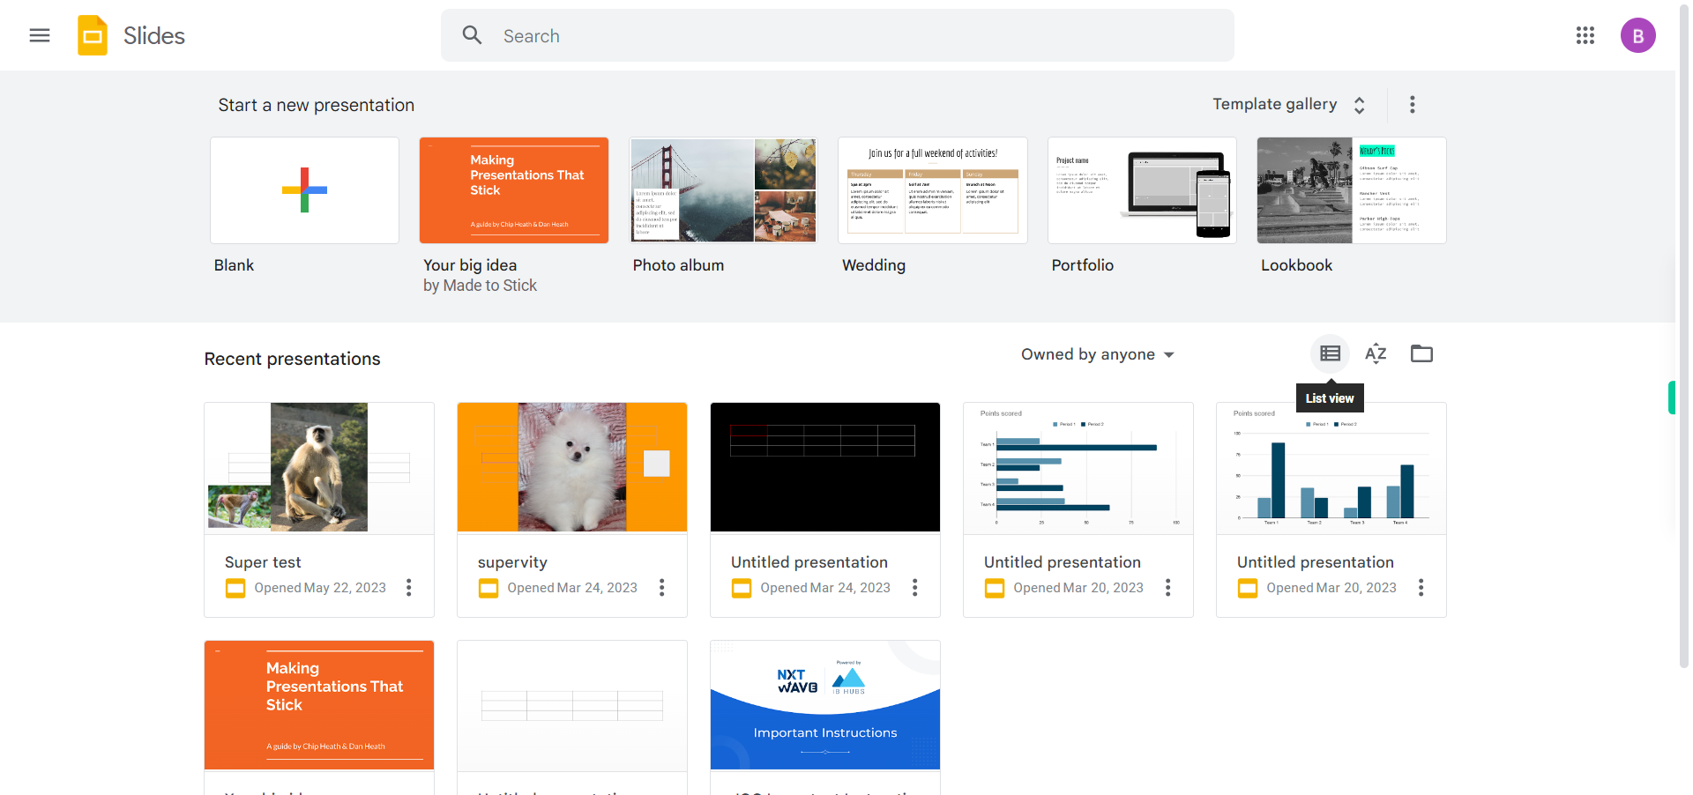Open the Google apps grid
The height and width of the screenshot is (795, 1693).
1585,35
